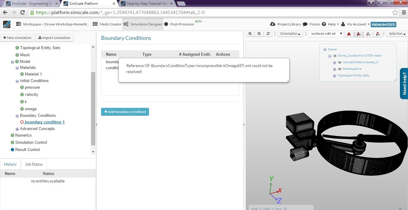Image resolution: width=408 pixels, height=210 pixels.
Task: Open the Chrome menu icon
Action: click(x=404, y=13)
